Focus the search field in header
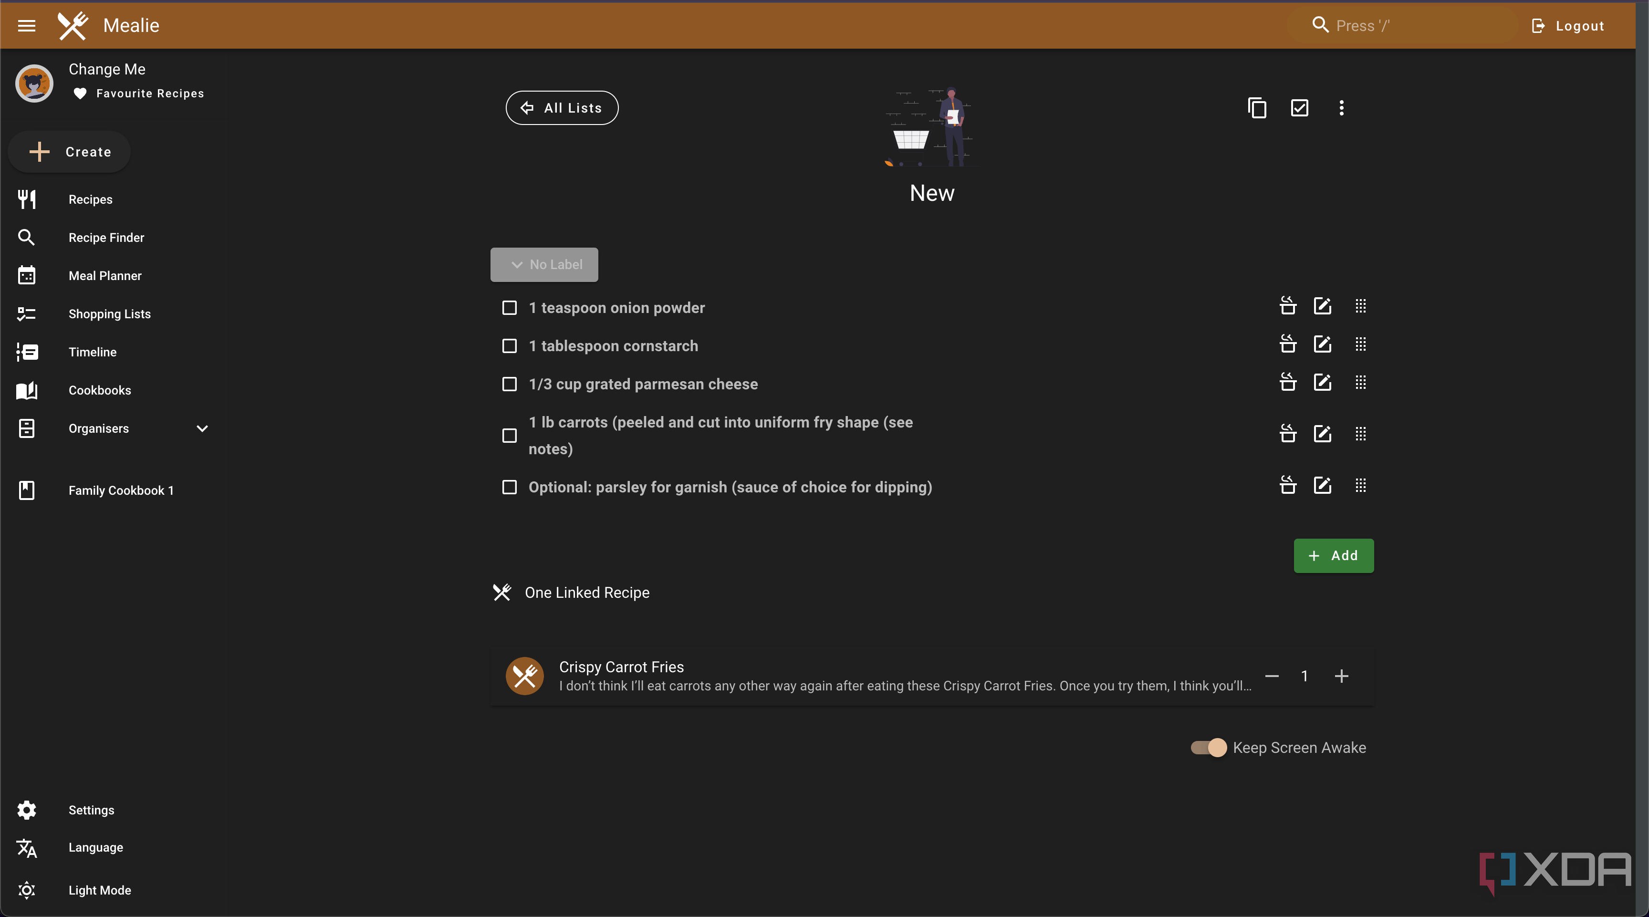Image resolution: width=1649 pixels, height=917 pixels. tap(1402, 26)
